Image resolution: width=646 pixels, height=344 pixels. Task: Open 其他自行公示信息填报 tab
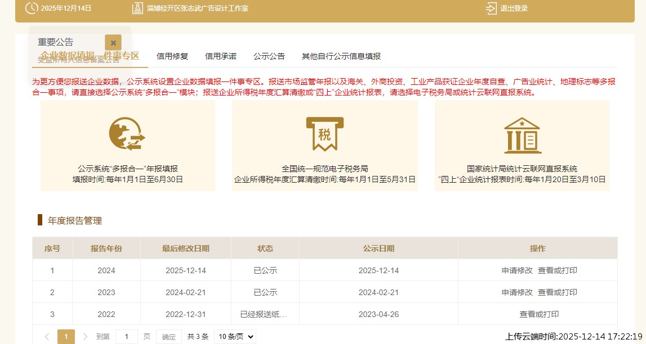[x=341, y=56]
